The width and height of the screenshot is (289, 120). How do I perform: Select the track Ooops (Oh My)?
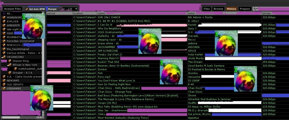tap(107, 103)
